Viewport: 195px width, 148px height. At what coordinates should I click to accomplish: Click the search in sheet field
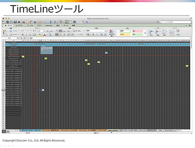pyautogui.click(x=176, y=22)
